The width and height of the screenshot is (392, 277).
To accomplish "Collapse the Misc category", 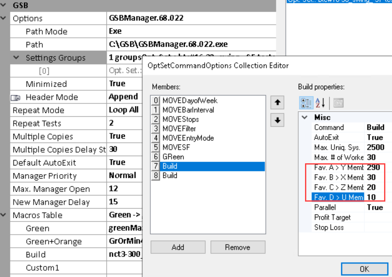I will (x=305, y=117).
